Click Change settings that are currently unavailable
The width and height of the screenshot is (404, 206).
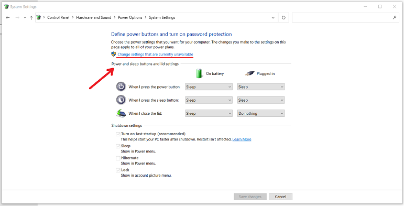tap(156, 55)
